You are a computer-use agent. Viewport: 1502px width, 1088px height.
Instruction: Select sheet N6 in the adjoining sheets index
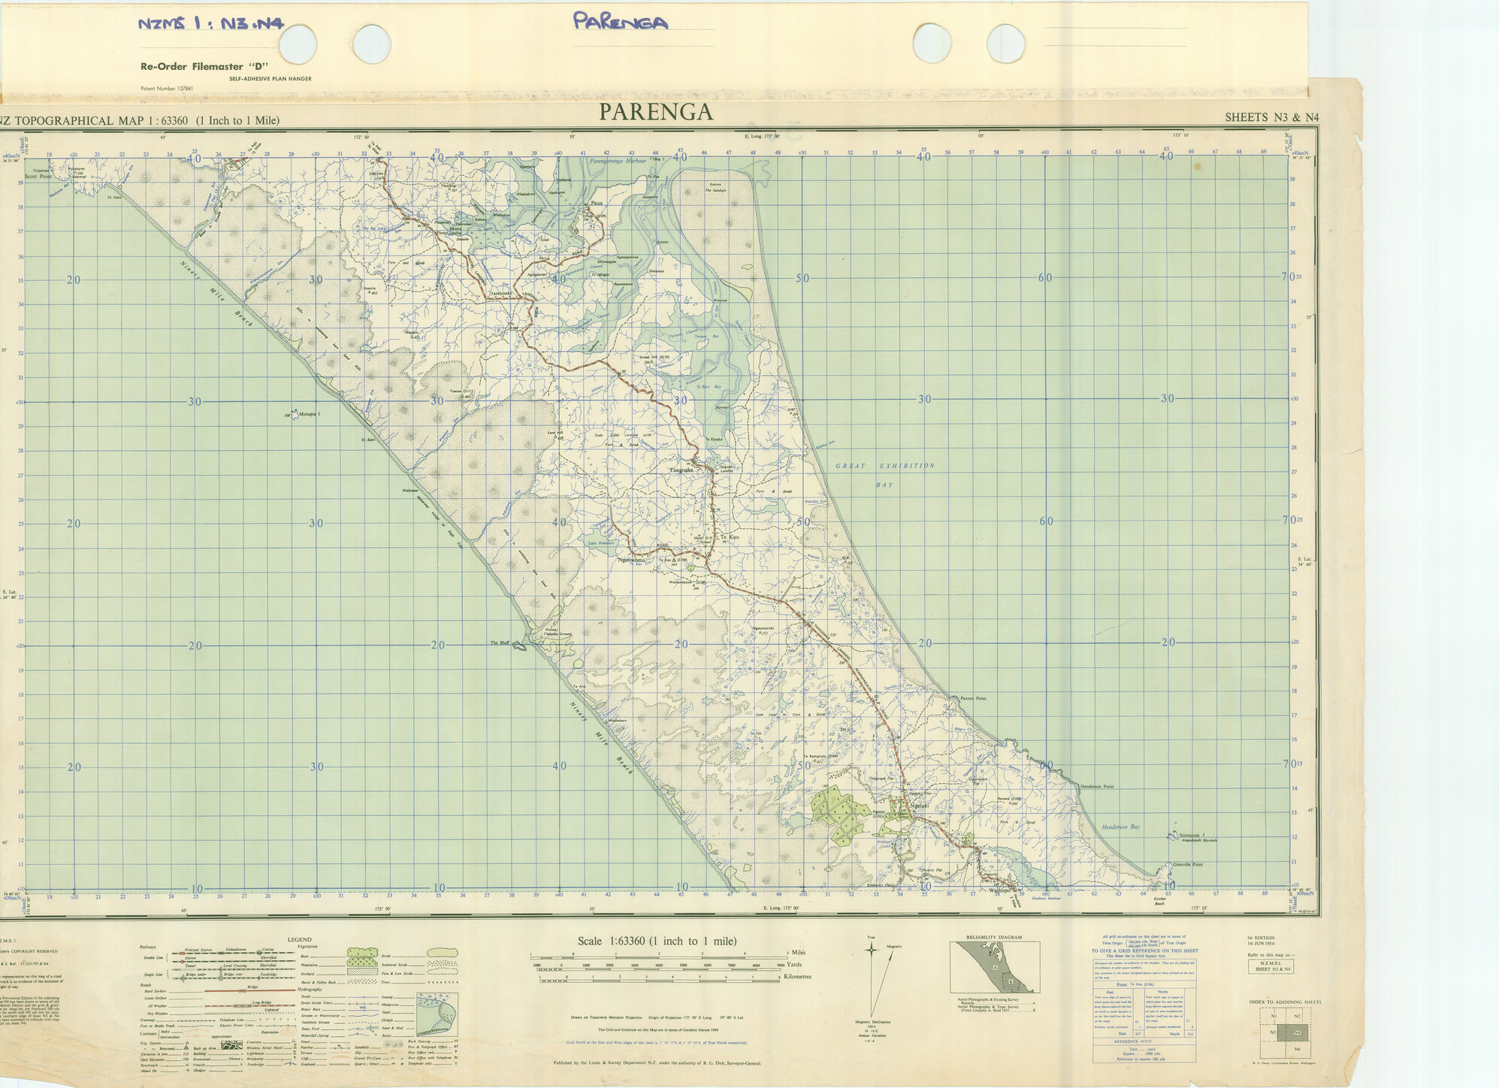pyautogui.click(x=1298, y=1049)
